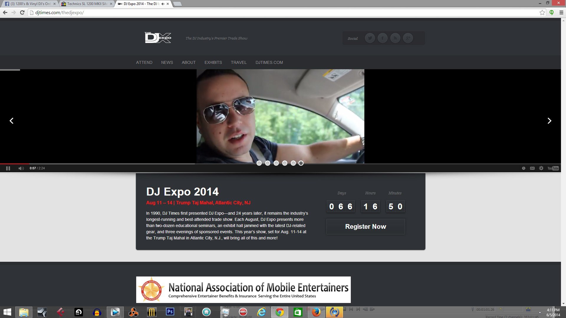The image size is (566, 318).
Task: Switch to the 1200's & Vinyl DJ's Facebook tab
Action: pos(30,4)
